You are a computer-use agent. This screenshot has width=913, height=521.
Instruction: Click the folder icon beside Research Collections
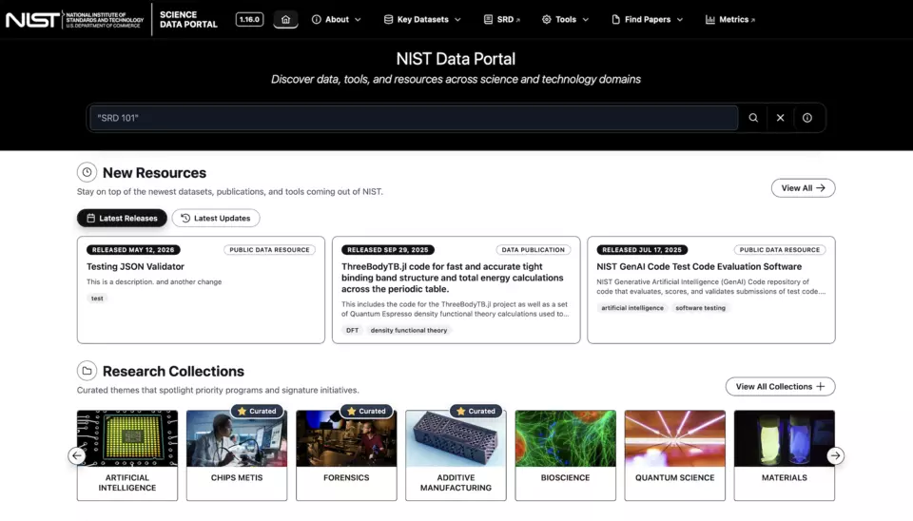point(87,371)
